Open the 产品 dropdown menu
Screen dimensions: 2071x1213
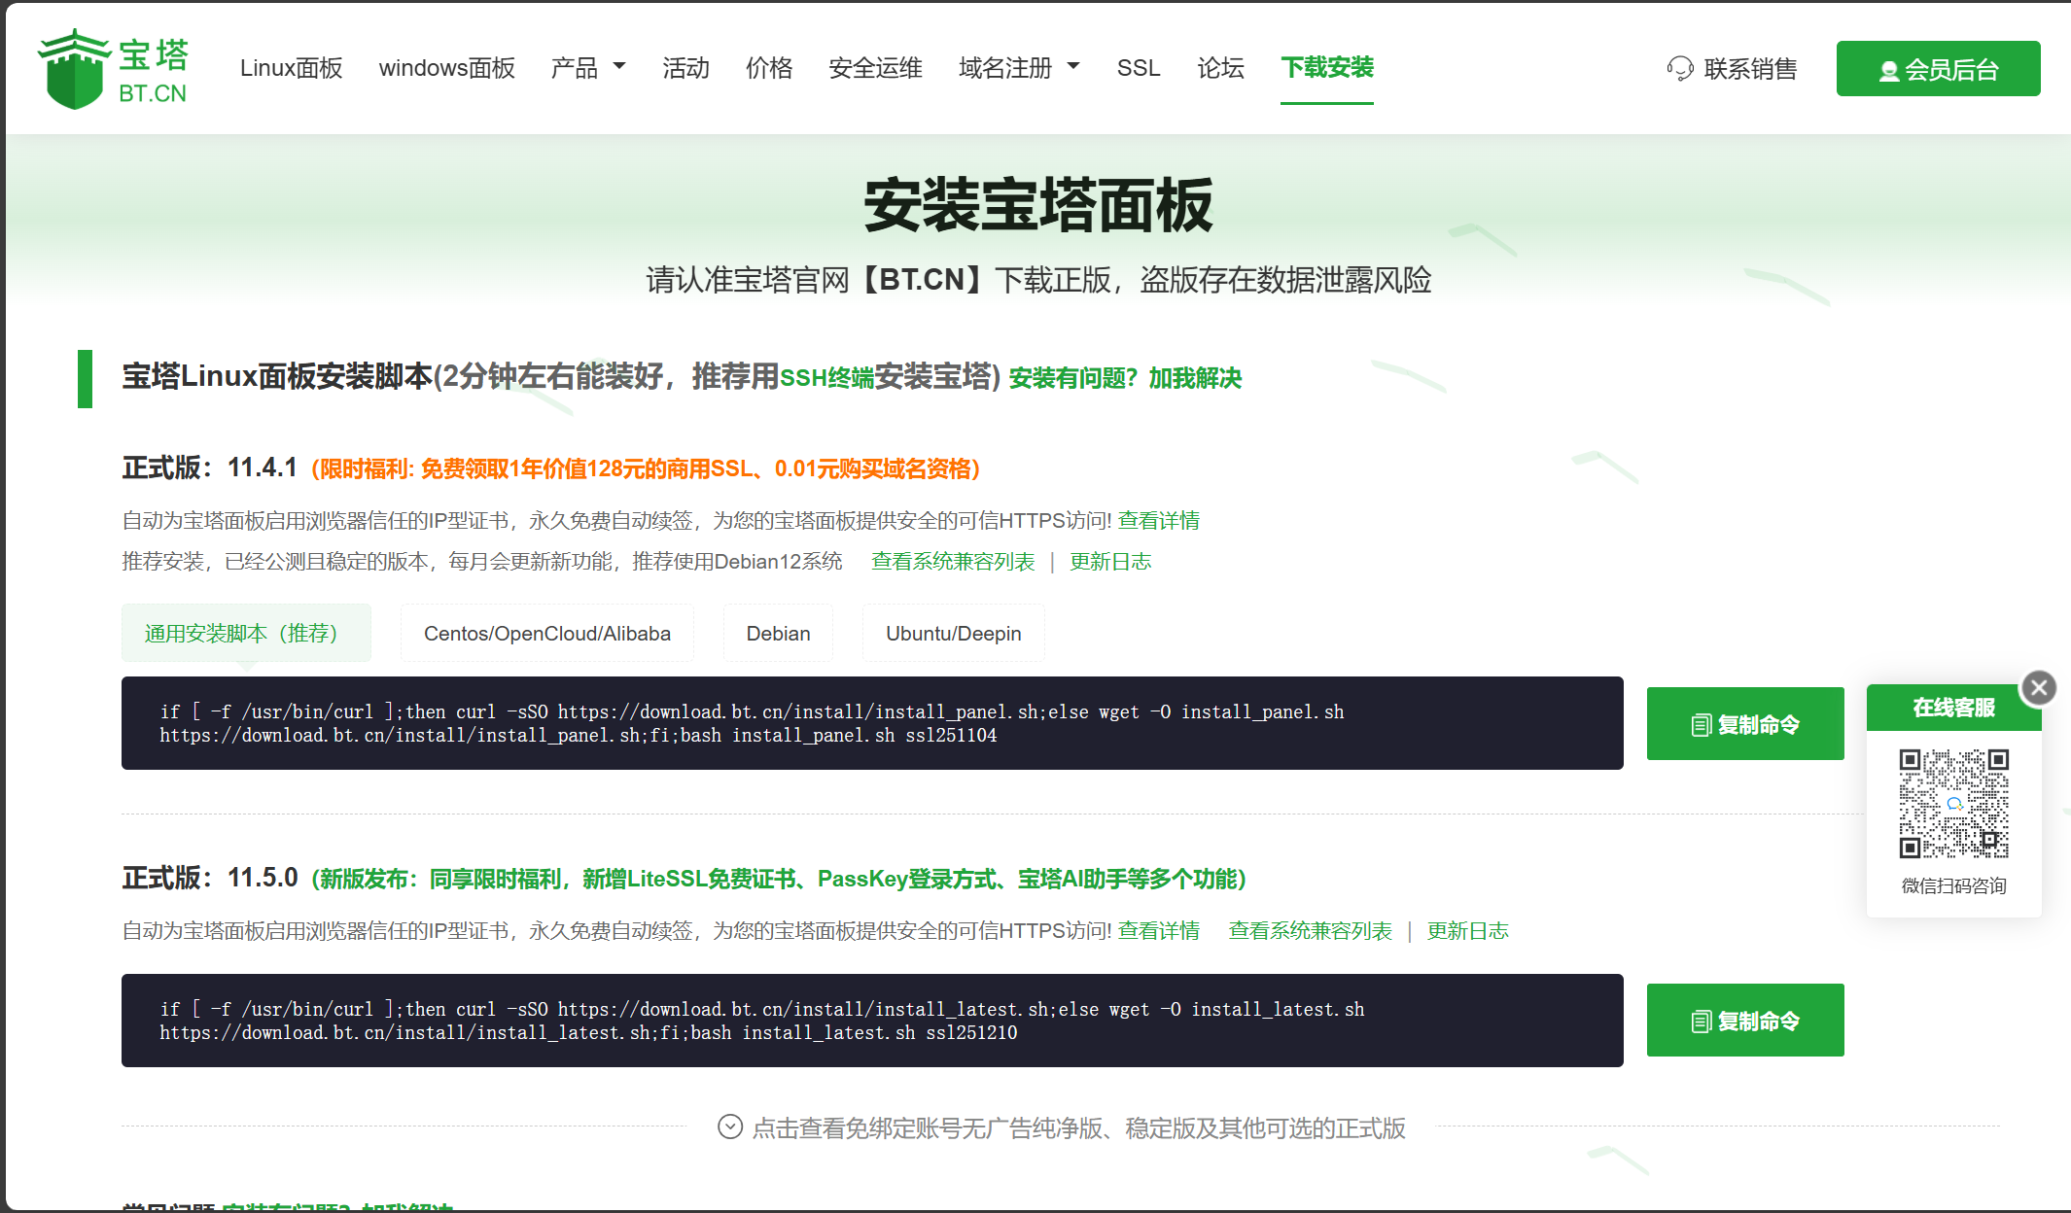click(x=587, y=68)
